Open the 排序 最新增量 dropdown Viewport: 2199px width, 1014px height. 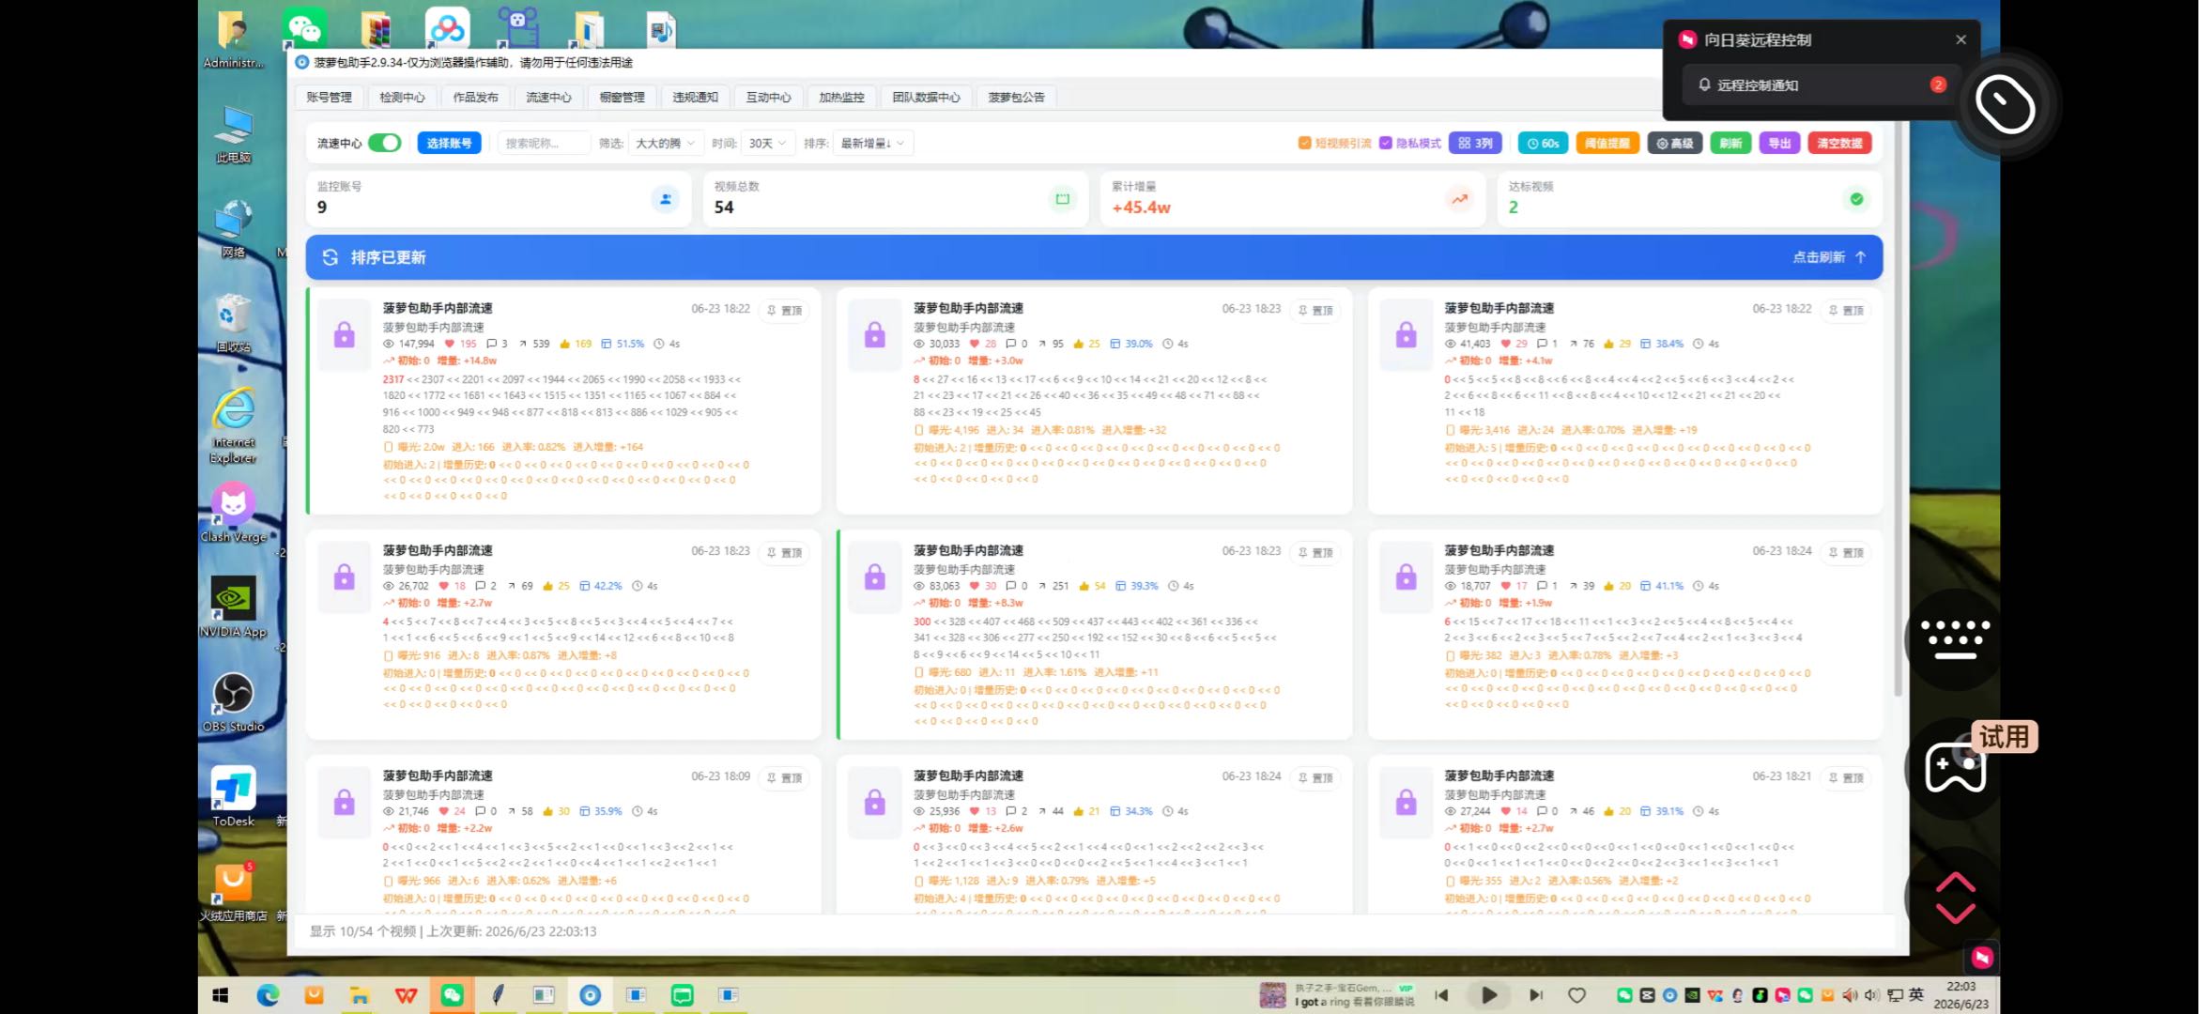(x=872, y=143)
